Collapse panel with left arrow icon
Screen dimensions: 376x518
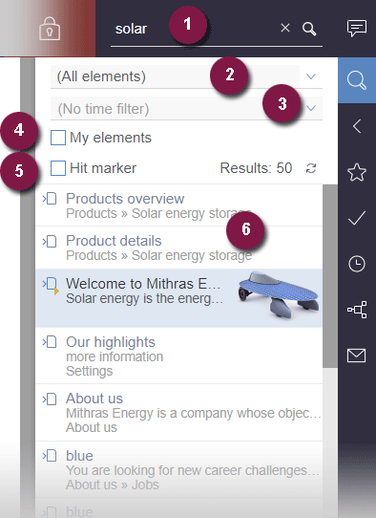click(357, 126)
